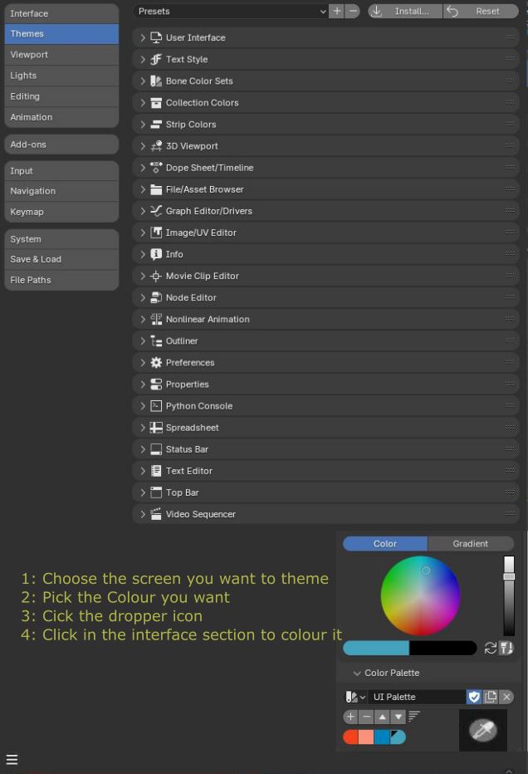Move palette color up with the arrow

tap(383, 716)
